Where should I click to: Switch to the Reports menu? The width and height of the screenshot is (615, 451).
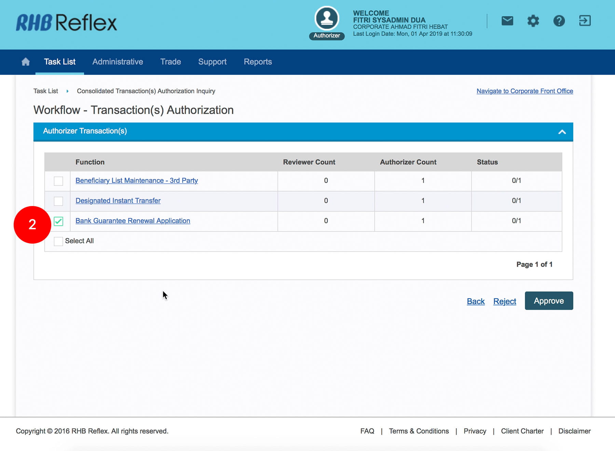point(258,62)
